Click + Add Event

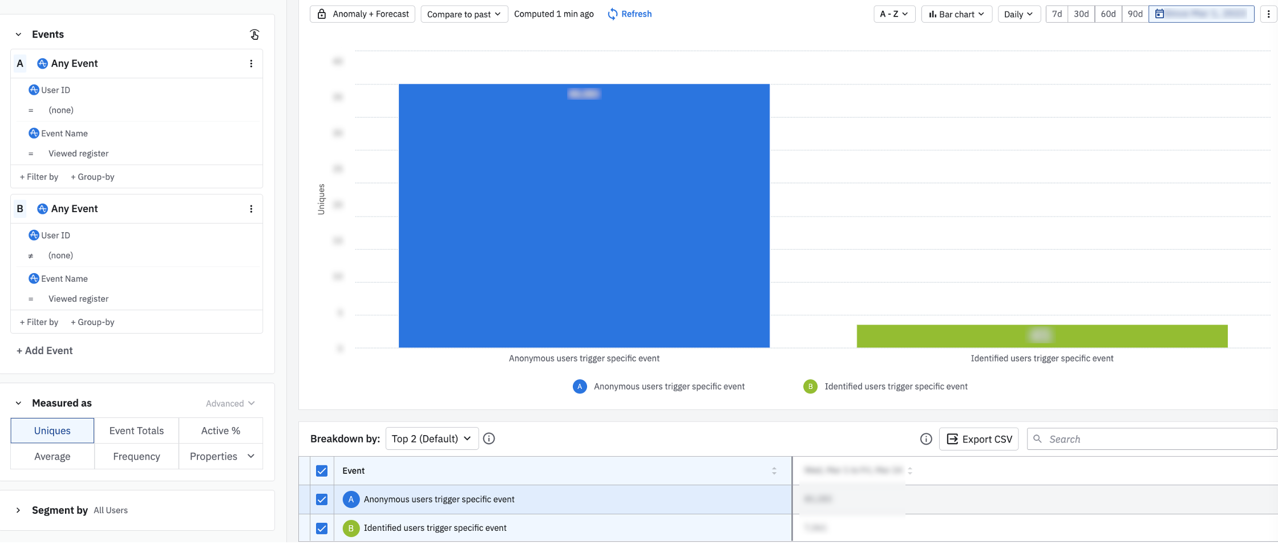[45, 351]
